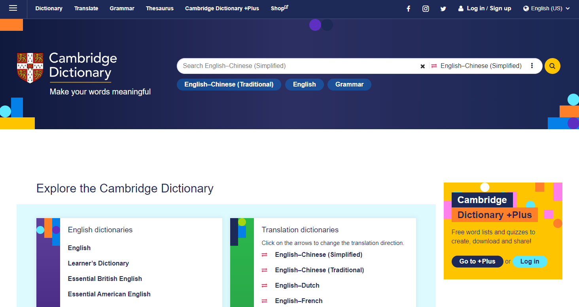Open English–Chinese (Traditional) translation dictionary link
The width and height of the screenshot is (579, 307).
pos(320,270)
